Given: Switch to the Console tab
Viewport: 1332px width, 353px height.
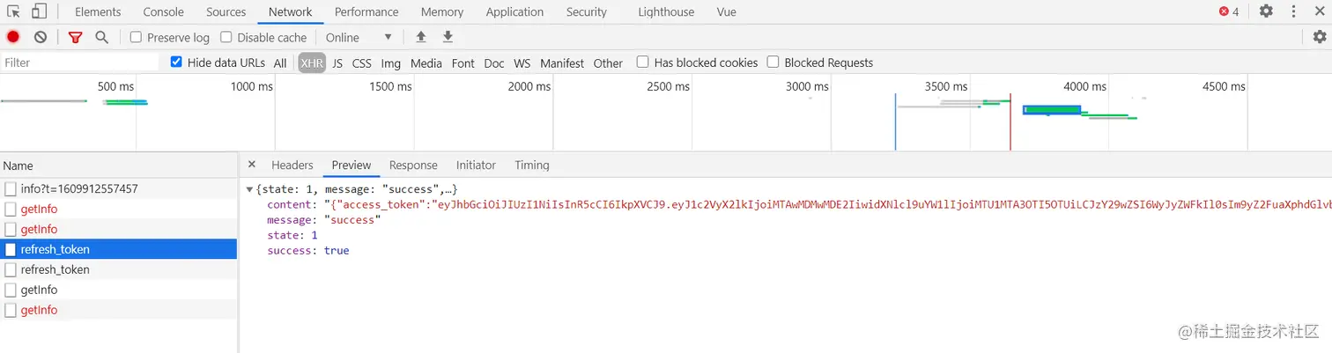Looking at the screenshot, I should 164,12.
